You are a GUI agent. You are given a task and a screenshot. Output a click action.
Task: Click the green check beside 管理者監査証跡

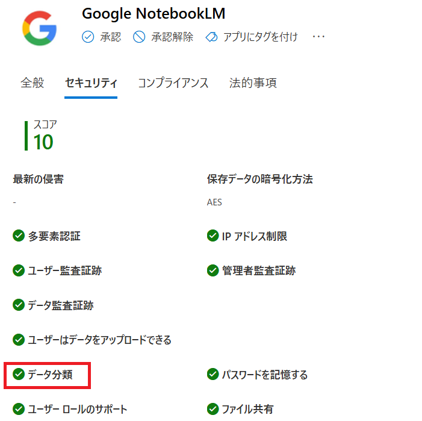(213, 270)
